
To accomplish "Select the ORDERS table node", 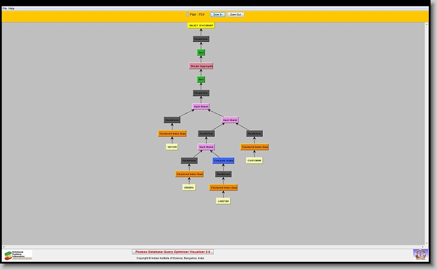I will pyautogui.click(x=189, y=188).
